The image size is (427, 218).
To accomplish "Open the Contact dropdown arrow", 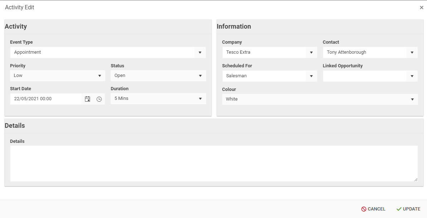I will point(412,53).
